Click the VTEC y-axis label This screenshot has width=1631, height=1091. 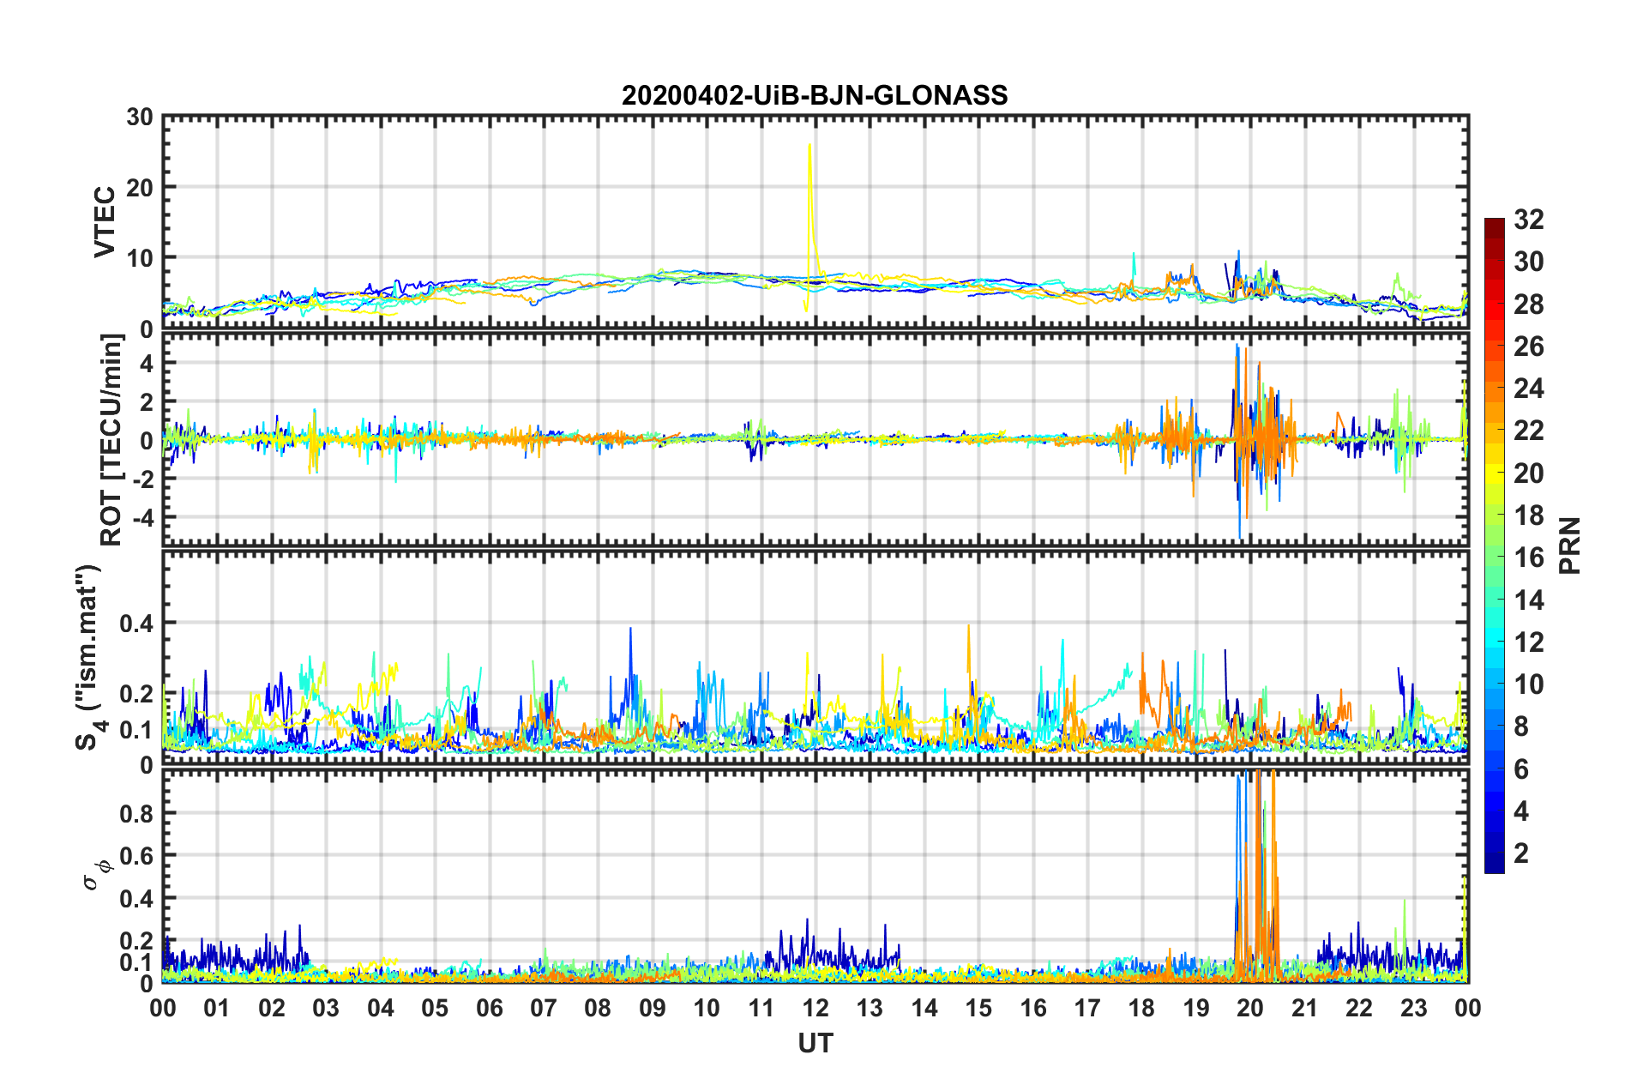(x=105, y=221)
